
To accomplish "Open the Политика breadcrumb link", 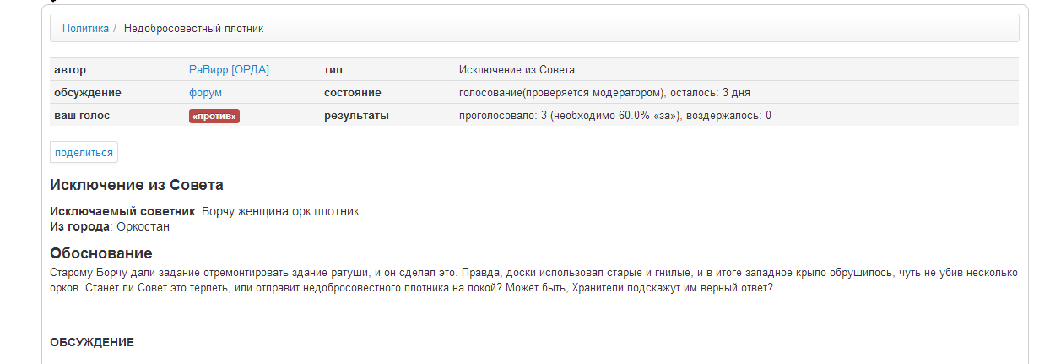I will [85, 28].
